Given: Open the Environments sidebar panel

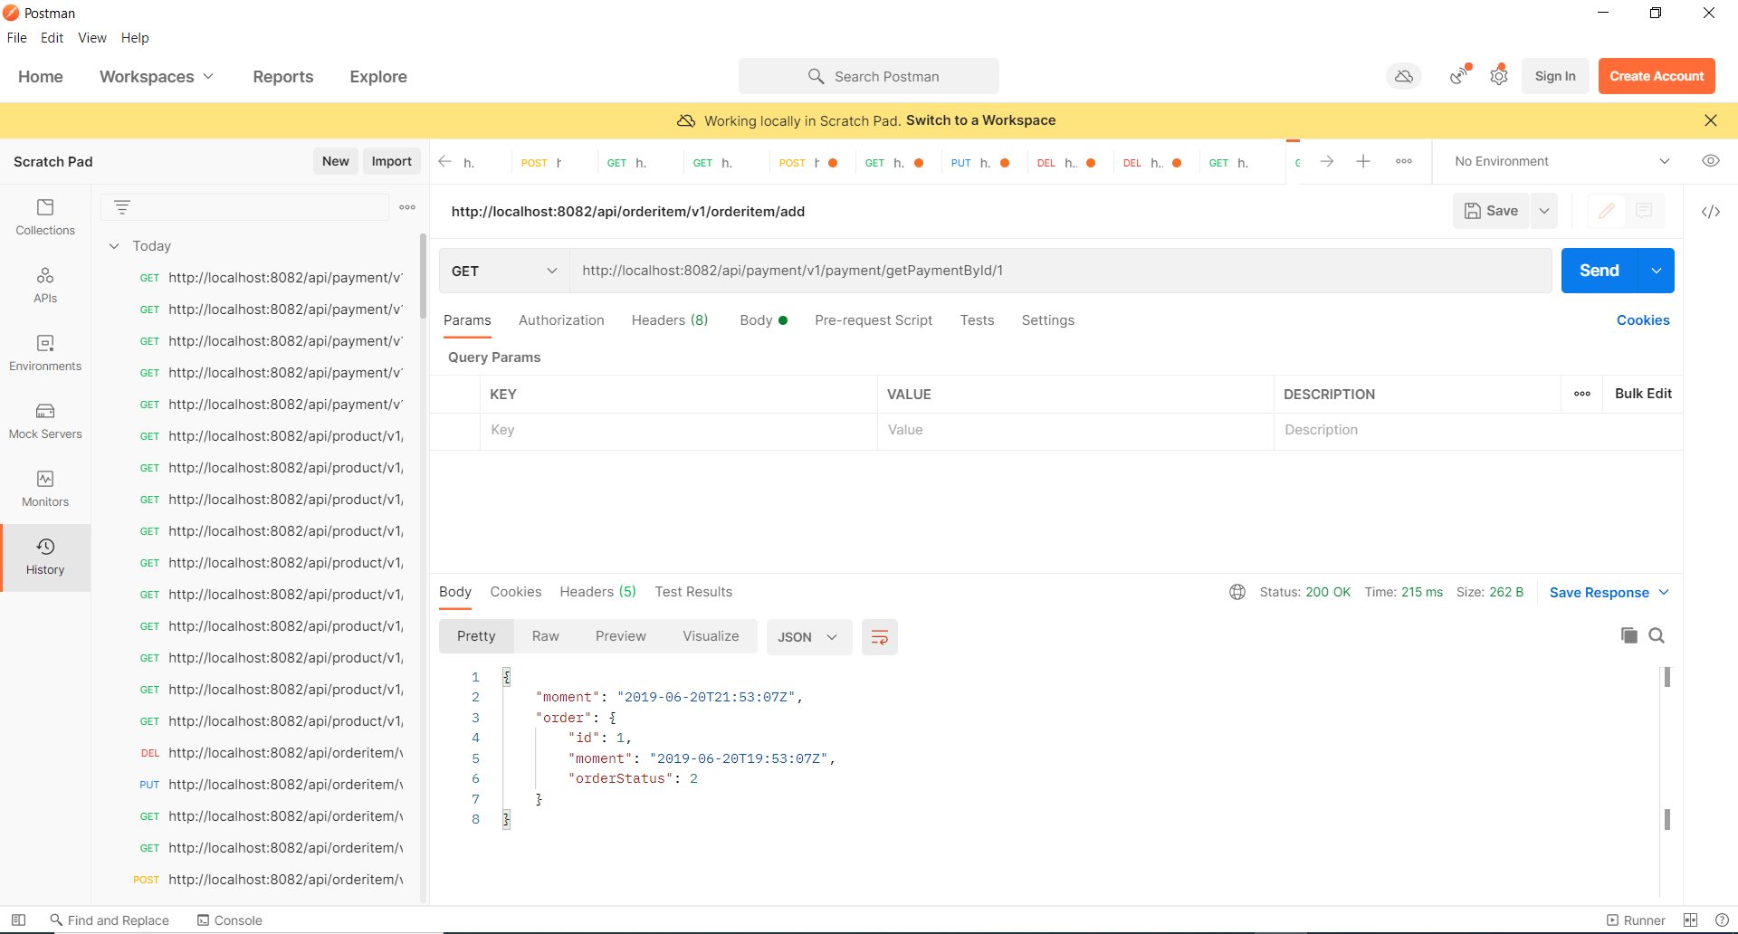Looking at the screenshot, I should [x=45, y=353].
